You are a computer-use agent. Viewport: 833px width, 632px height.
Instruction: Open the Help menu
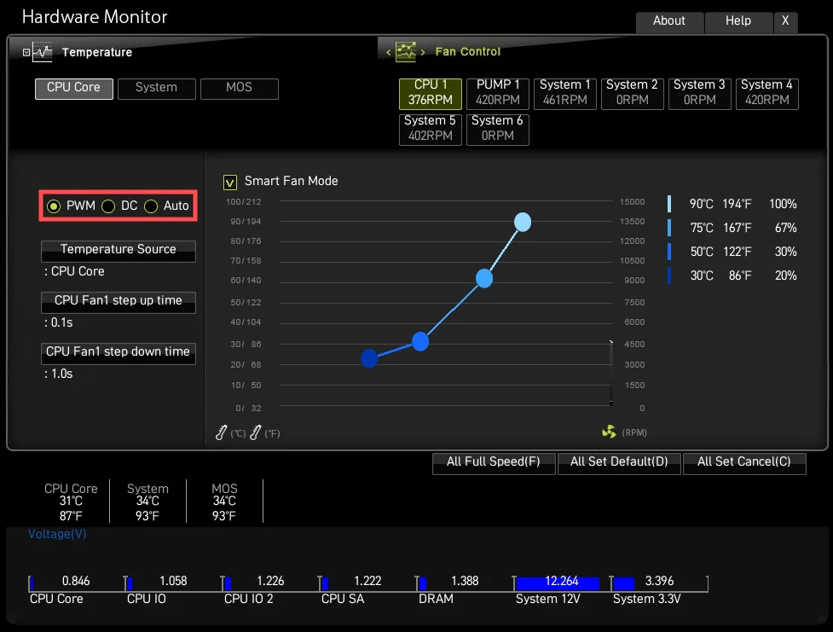coord(738,21)
